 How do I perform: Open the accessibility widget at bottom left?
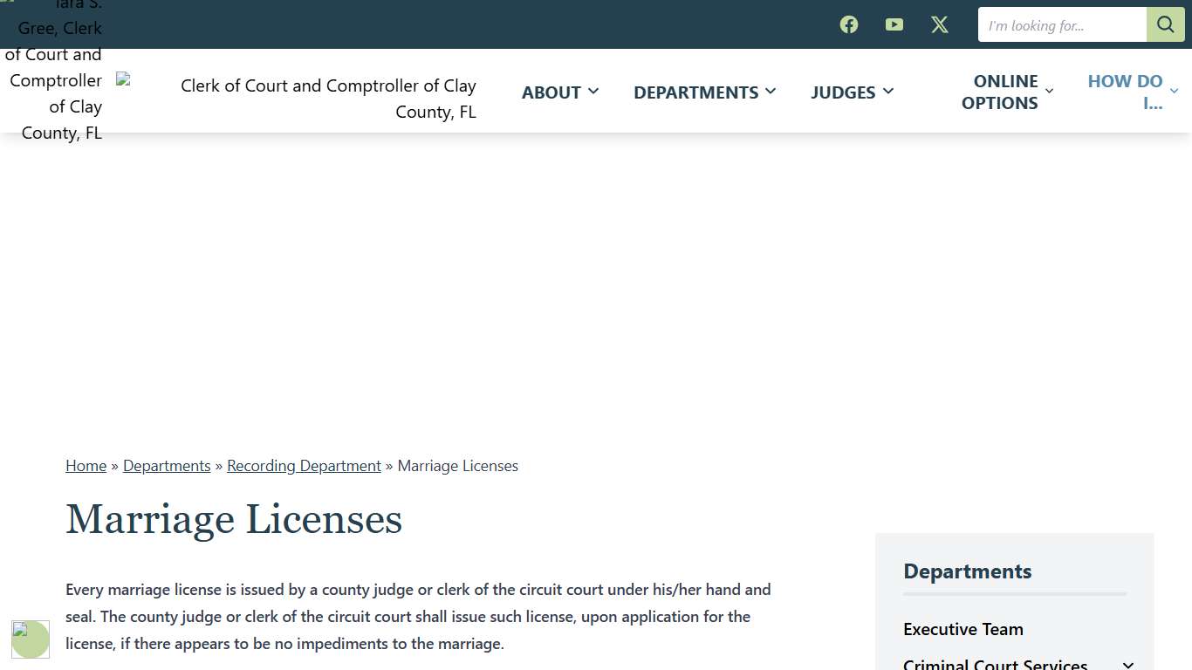coord(31,639)
